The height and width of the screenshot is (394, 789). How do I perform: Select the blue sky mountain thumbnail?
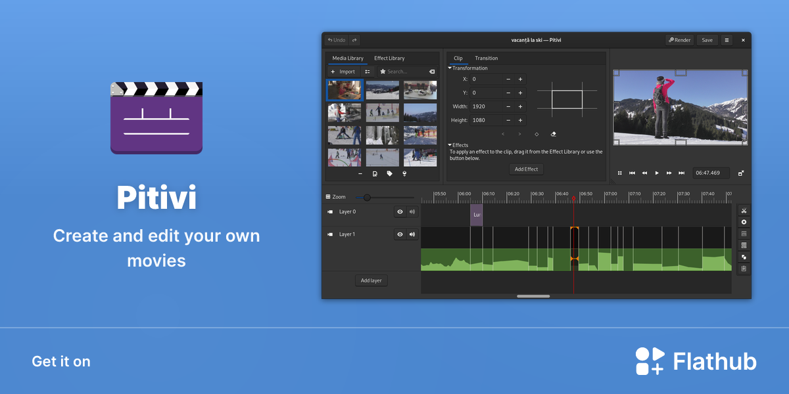point(420,112)
